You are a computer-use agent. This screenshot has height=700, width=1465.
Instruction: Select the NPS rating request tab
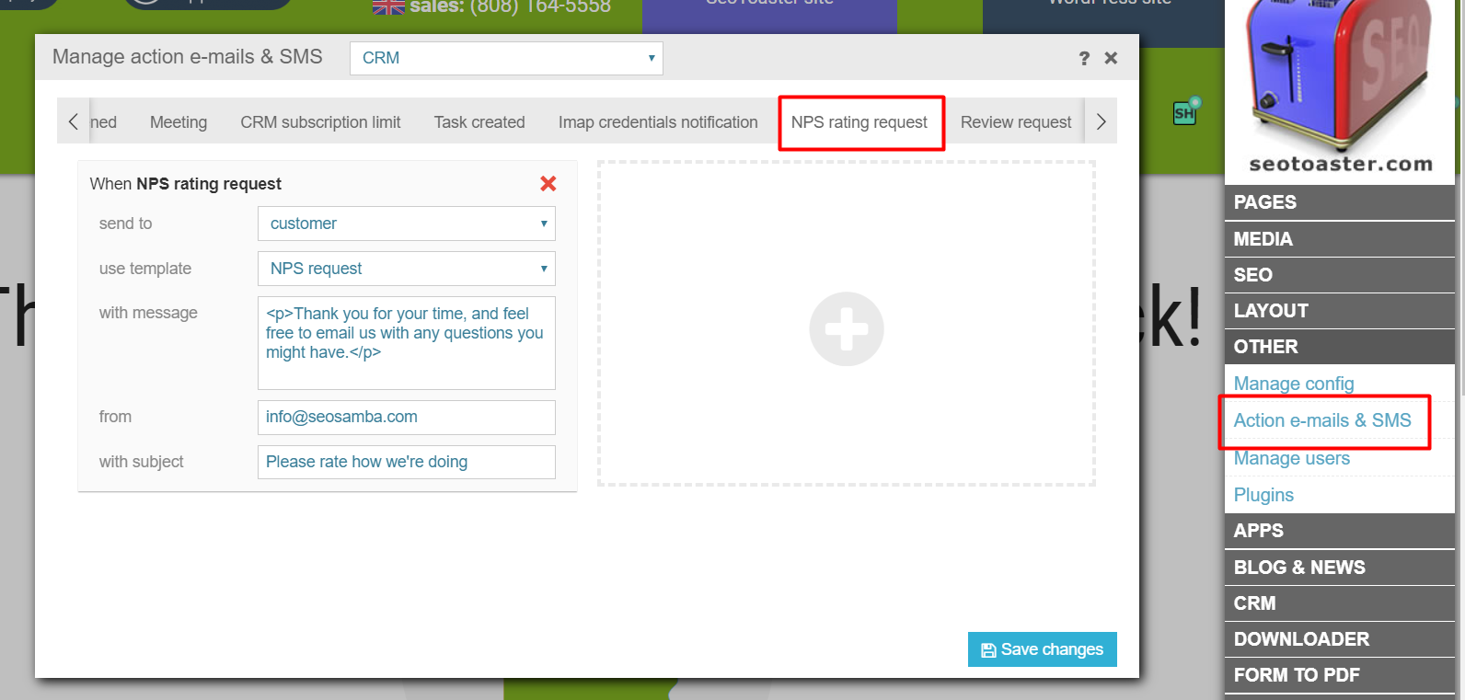click(x=859, y=122)
